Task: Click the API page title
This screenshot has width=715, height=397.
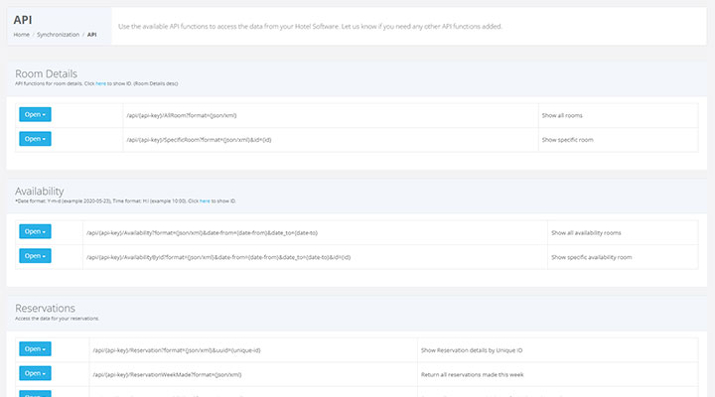Action: (23, 20)
